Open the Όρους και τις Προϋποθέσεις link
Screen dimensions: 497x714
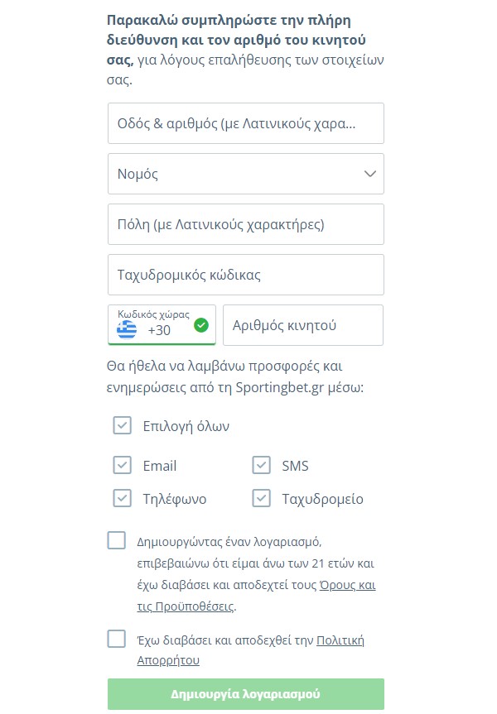point(256,596)
